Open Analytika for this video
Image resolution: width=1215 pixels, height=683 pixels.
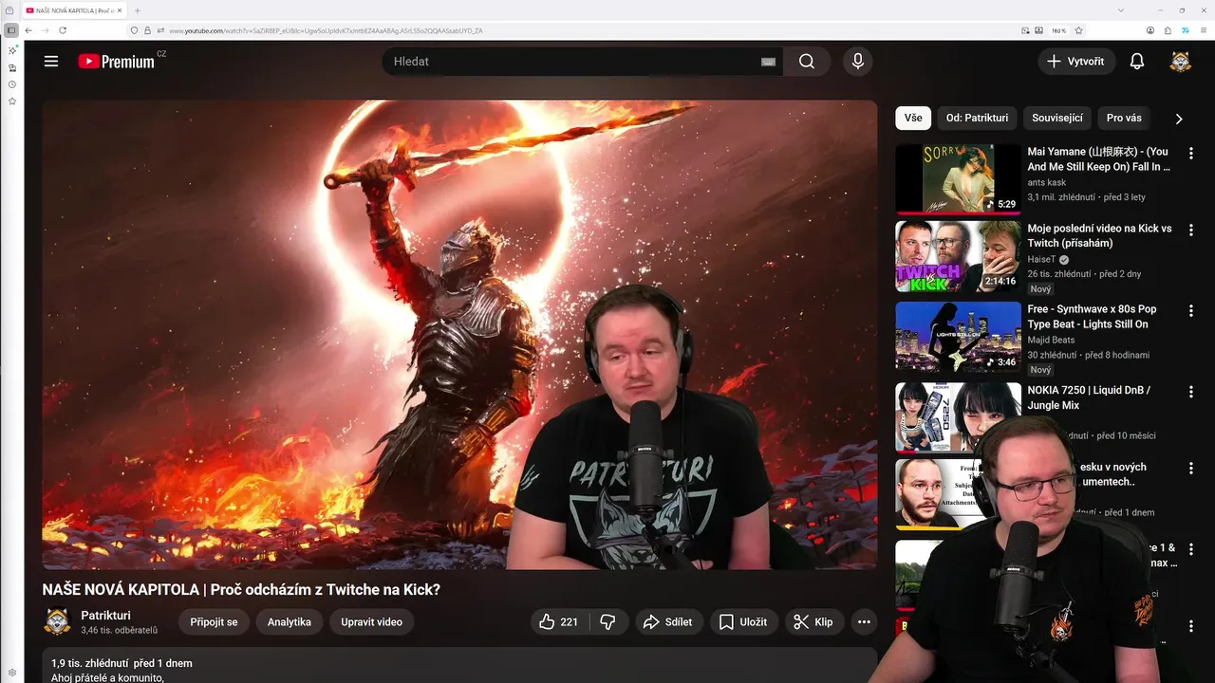[x=290, y=622]
